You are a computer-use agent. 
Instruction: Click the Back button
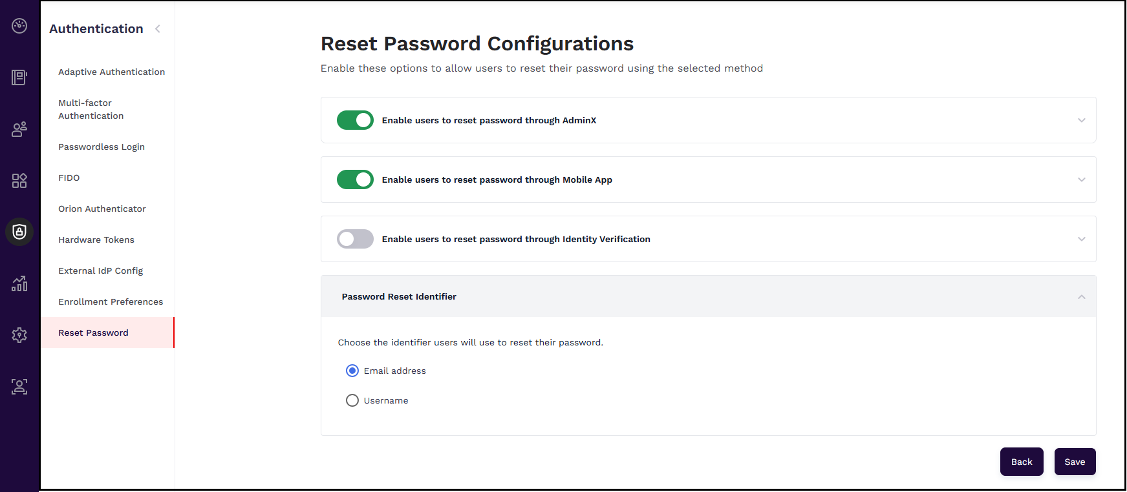tap(1022, 462)
